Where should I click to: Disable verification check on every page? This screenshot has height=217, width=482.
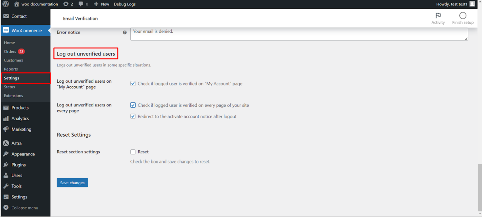coord(133,105)
